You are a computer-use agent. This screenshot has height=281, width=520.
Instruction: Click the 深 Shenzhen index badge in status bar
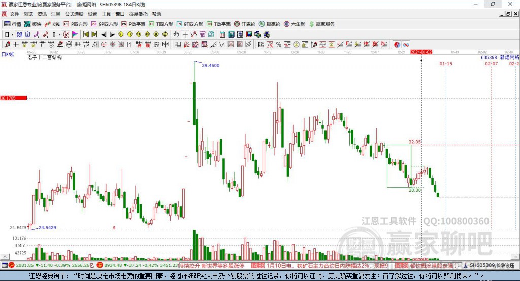[x=100, y=265]
